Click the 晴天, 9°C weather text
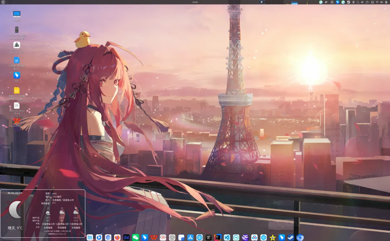This screenshot has width=390, height=241. [x=15, y=228]
